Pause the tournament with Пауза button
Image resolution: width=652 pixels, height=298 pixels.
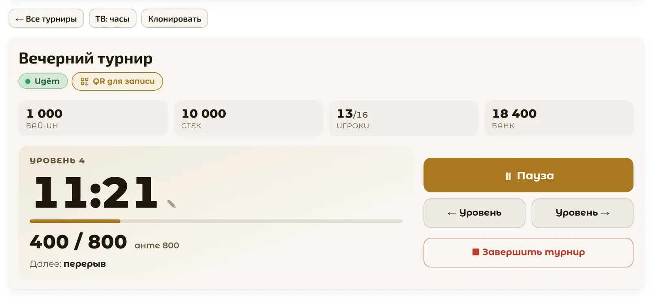(x=528, y=175)
